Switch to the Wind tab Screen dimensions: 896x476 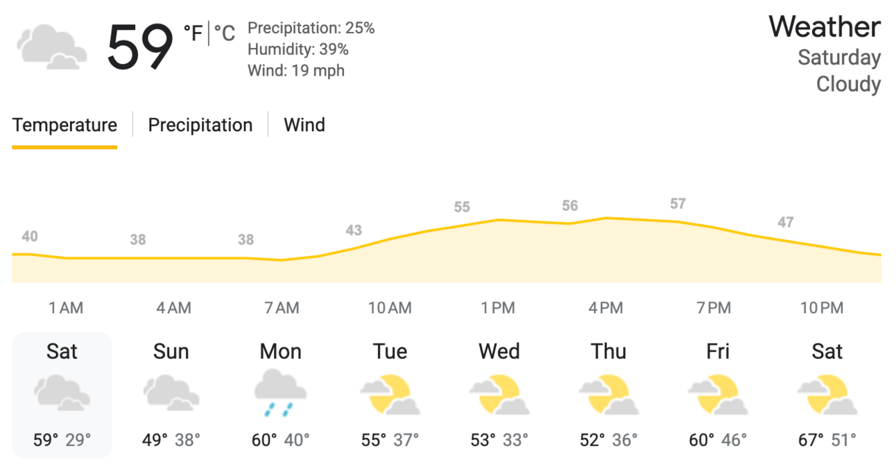coord(304,126)
